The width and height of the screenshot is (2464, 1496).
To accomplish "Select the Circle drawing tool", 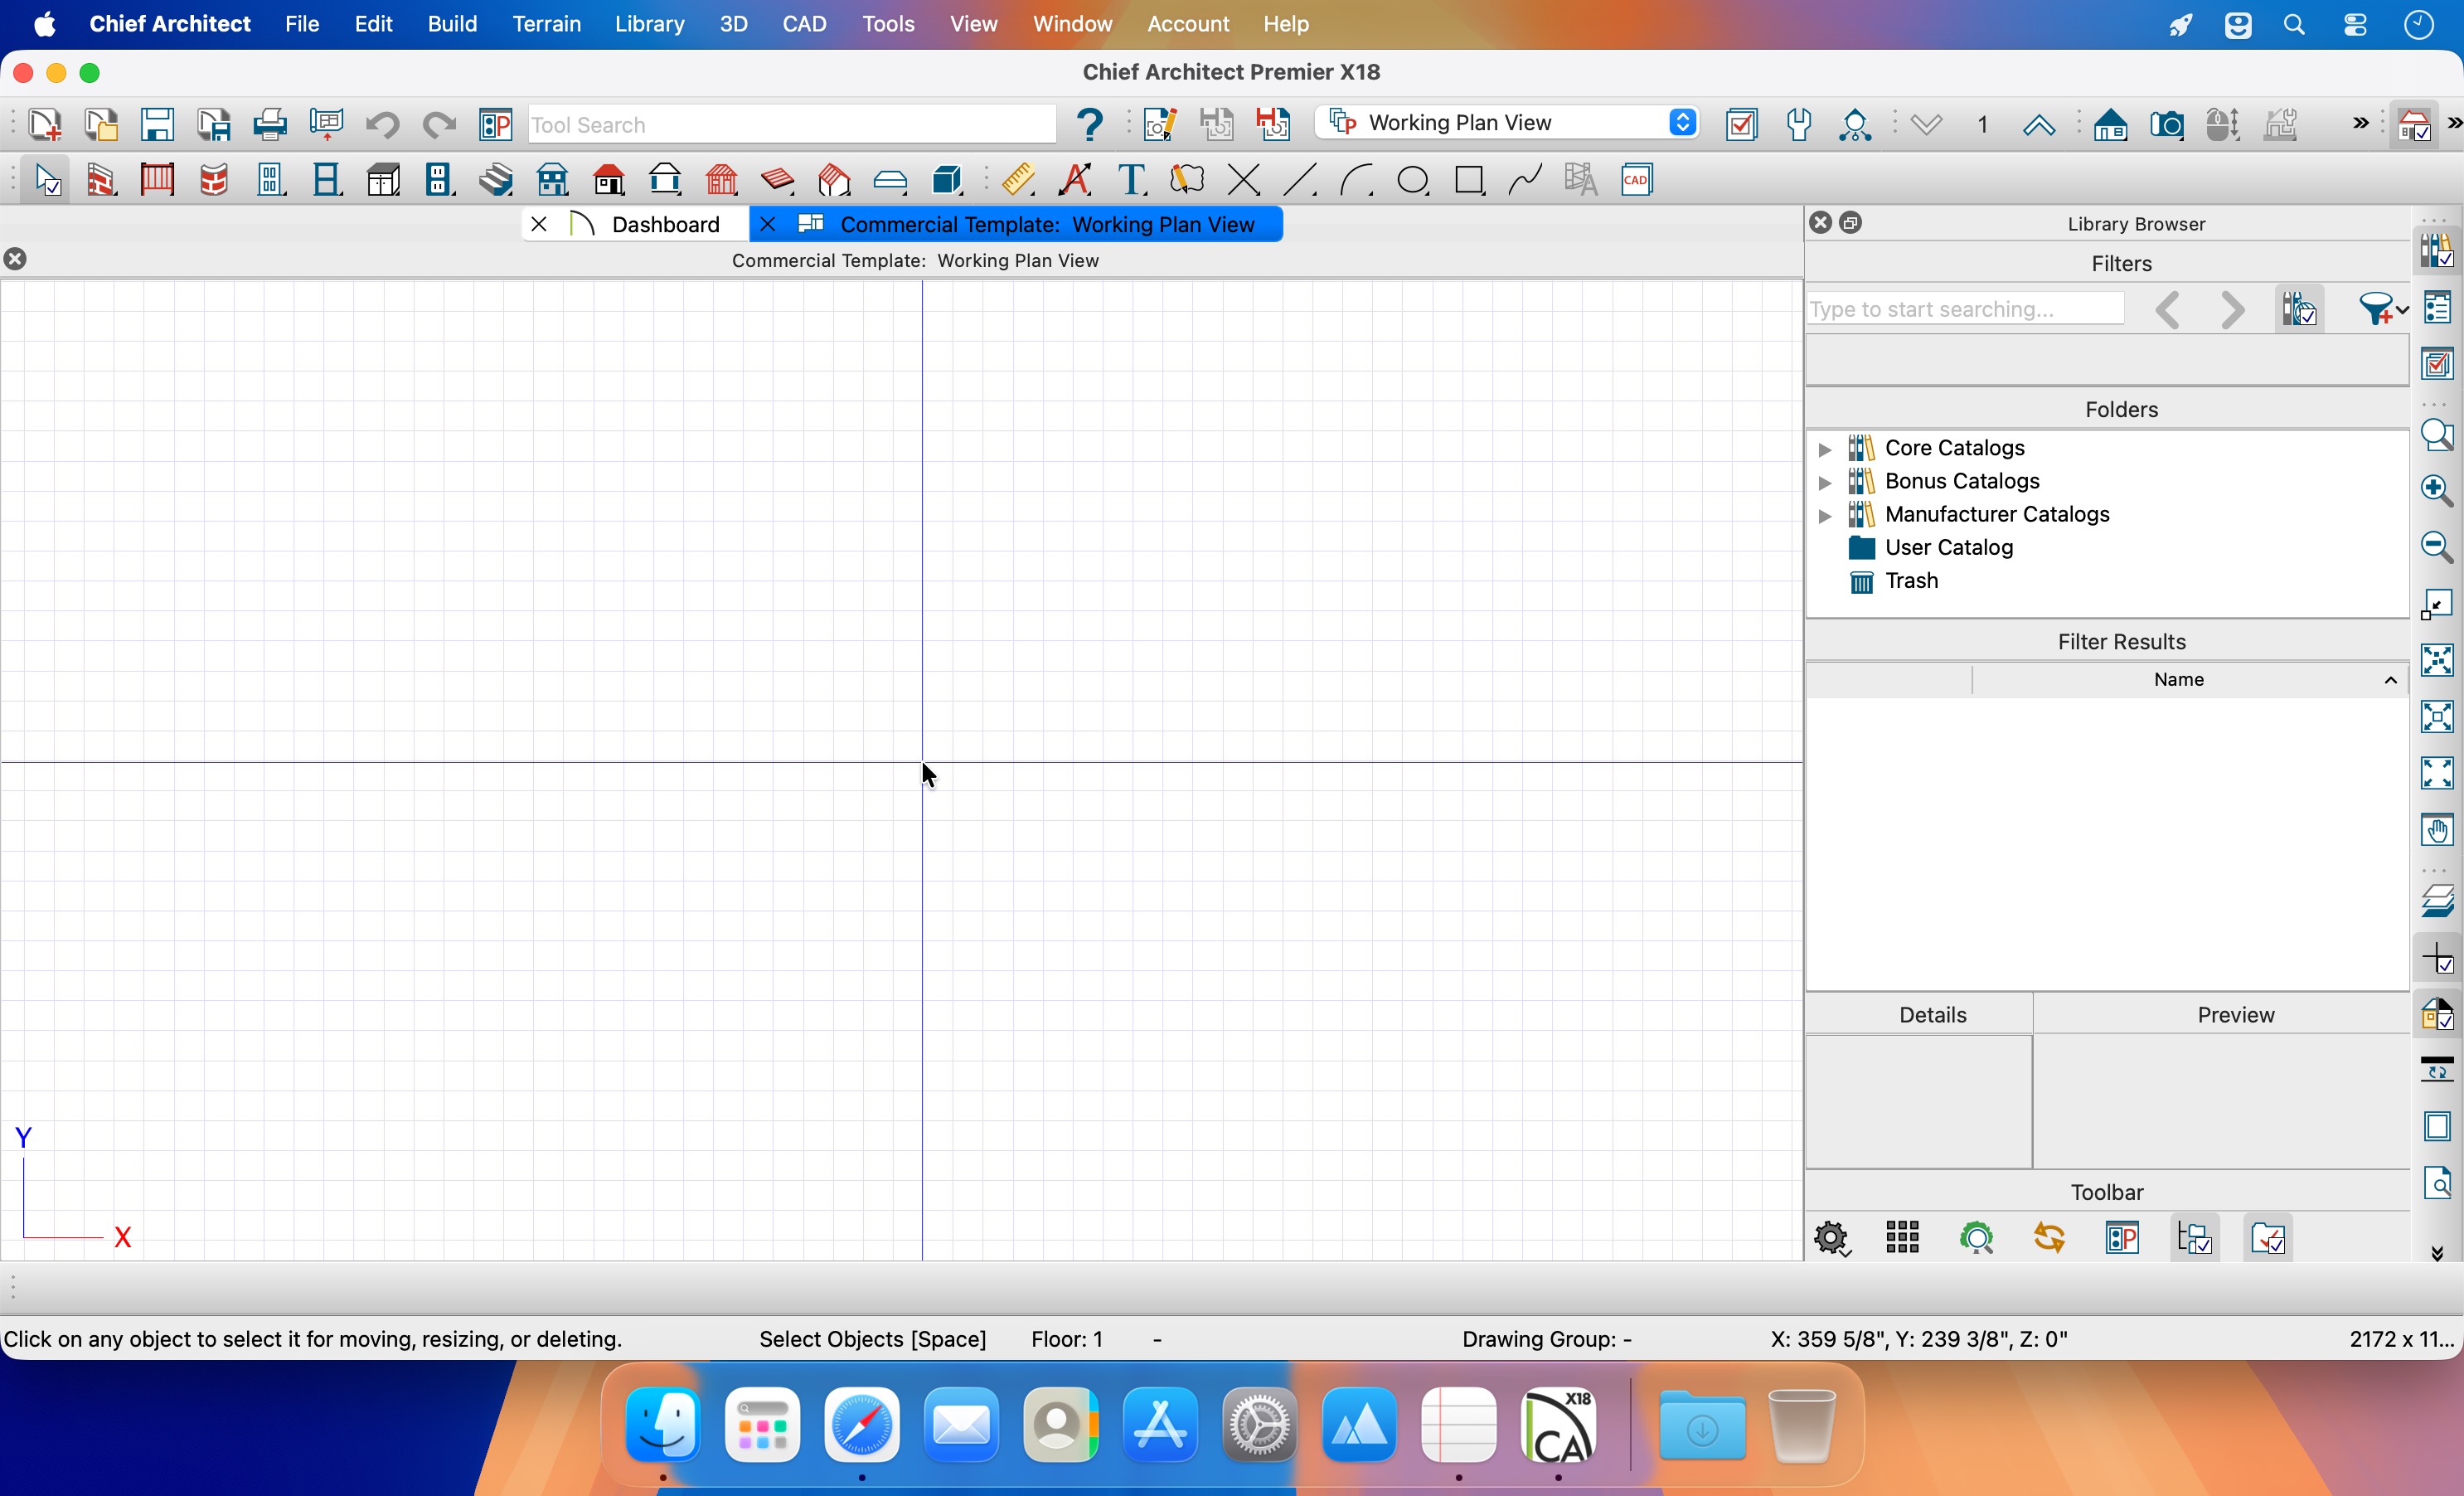I will coord(1412,180).
